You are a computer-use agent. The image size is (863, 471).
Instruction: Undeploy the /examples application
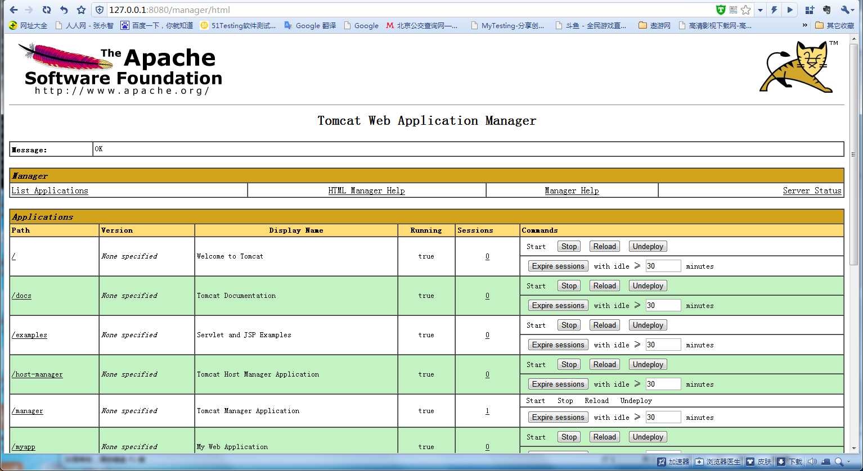[x=648, y=325]
